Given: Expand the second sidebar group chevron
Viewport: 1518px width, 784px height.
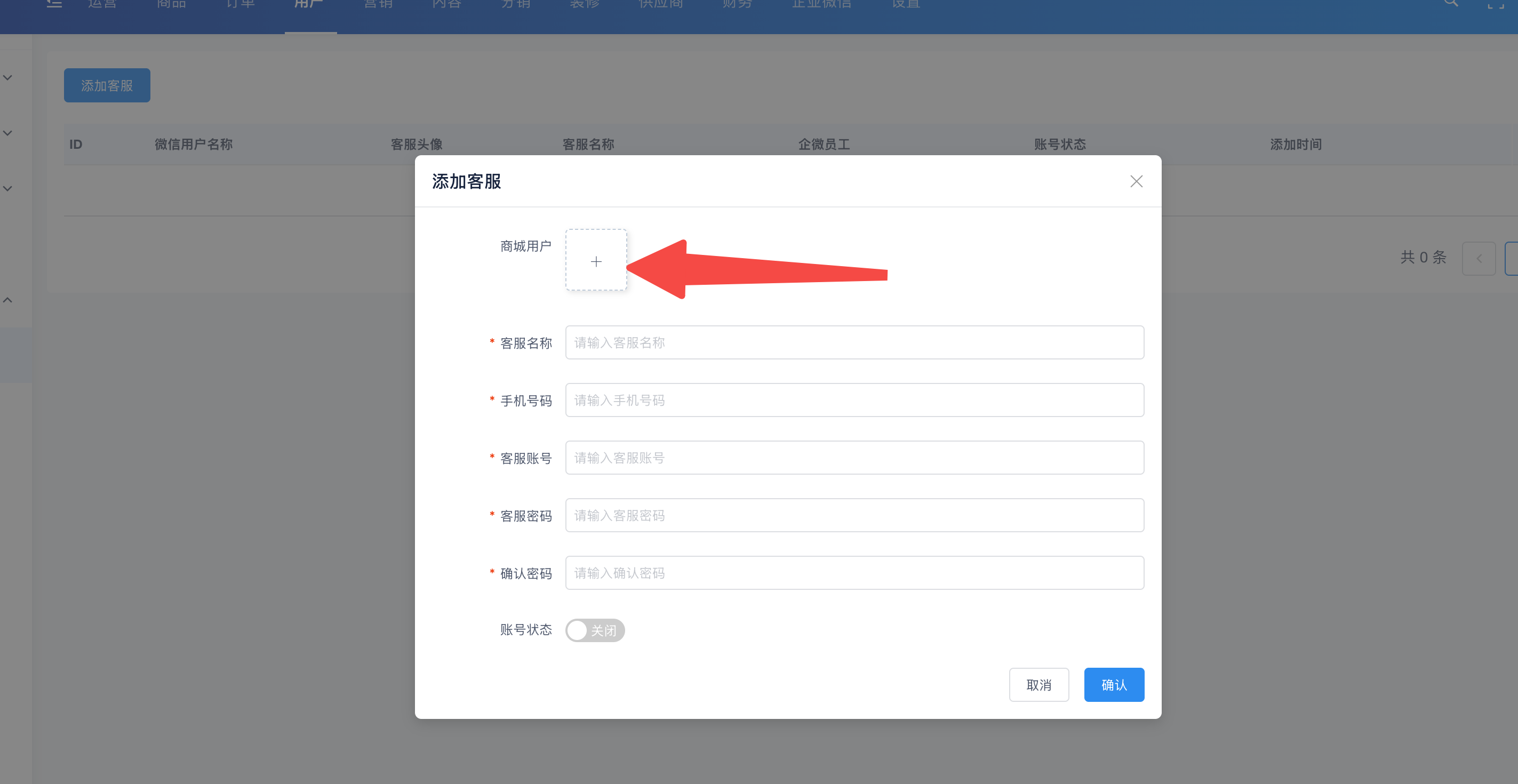Looking at the screenshot, I should [7, 133].
